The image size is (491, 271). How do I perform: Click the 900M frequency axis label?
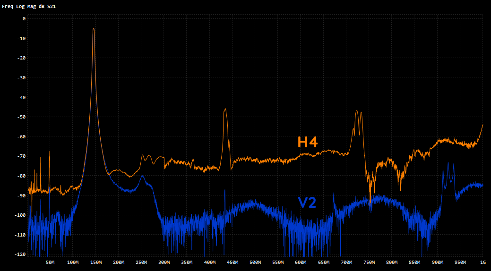point(438,262)
